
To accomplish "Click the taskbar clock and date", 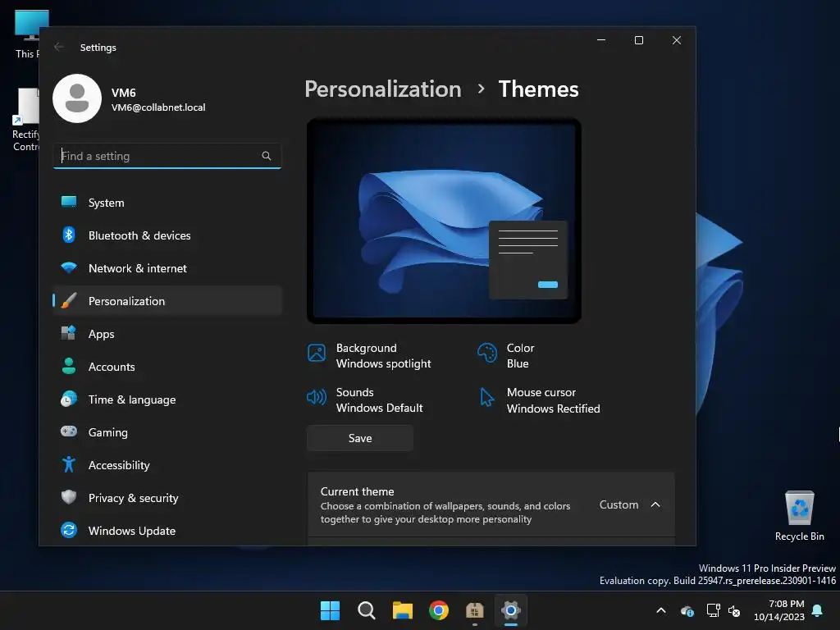I will click(x=779, y=610).
